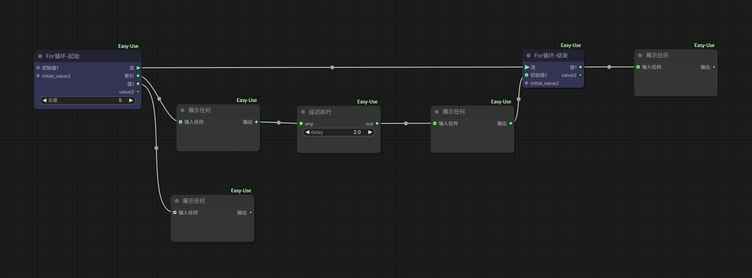Collapse the For循环-起始 node via its title dot
This screenshot has height=278, width=752.
click(40, 56)
